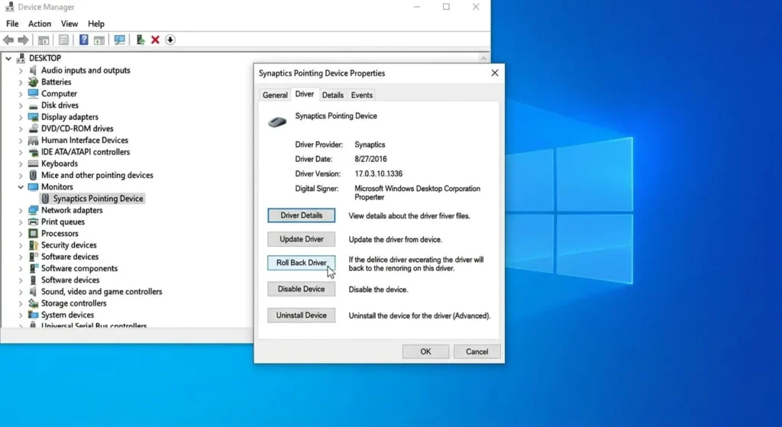Open the Help menu
782x427 pixels.
coord(95,24)
